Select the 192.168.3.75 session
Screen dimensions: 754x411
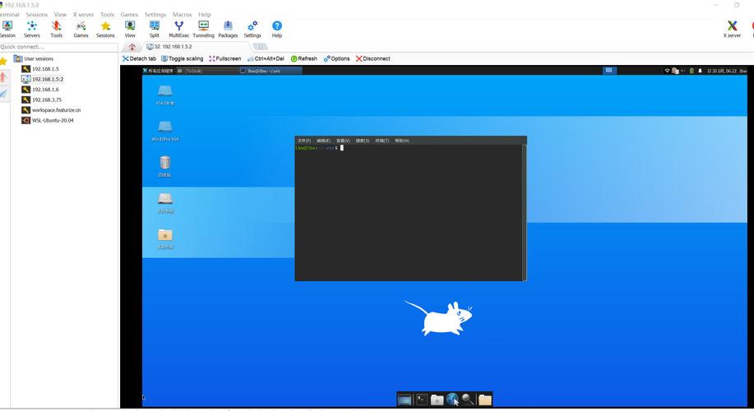point(46,99)
